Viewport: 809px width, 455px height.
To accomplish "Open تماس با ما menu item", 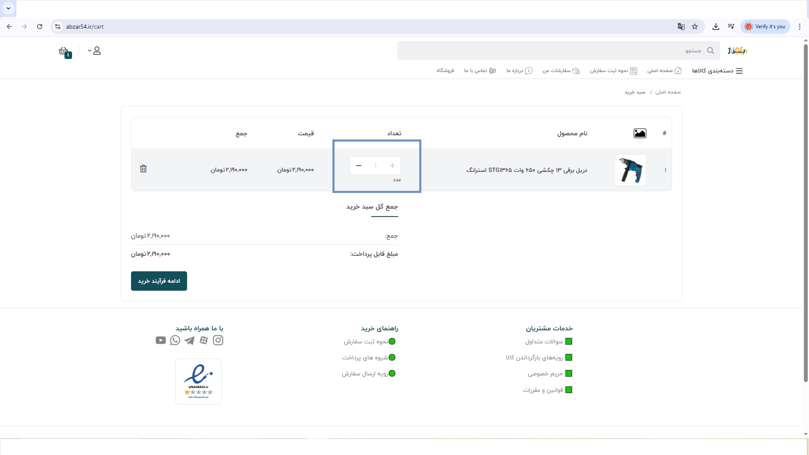I will [480, 71].
